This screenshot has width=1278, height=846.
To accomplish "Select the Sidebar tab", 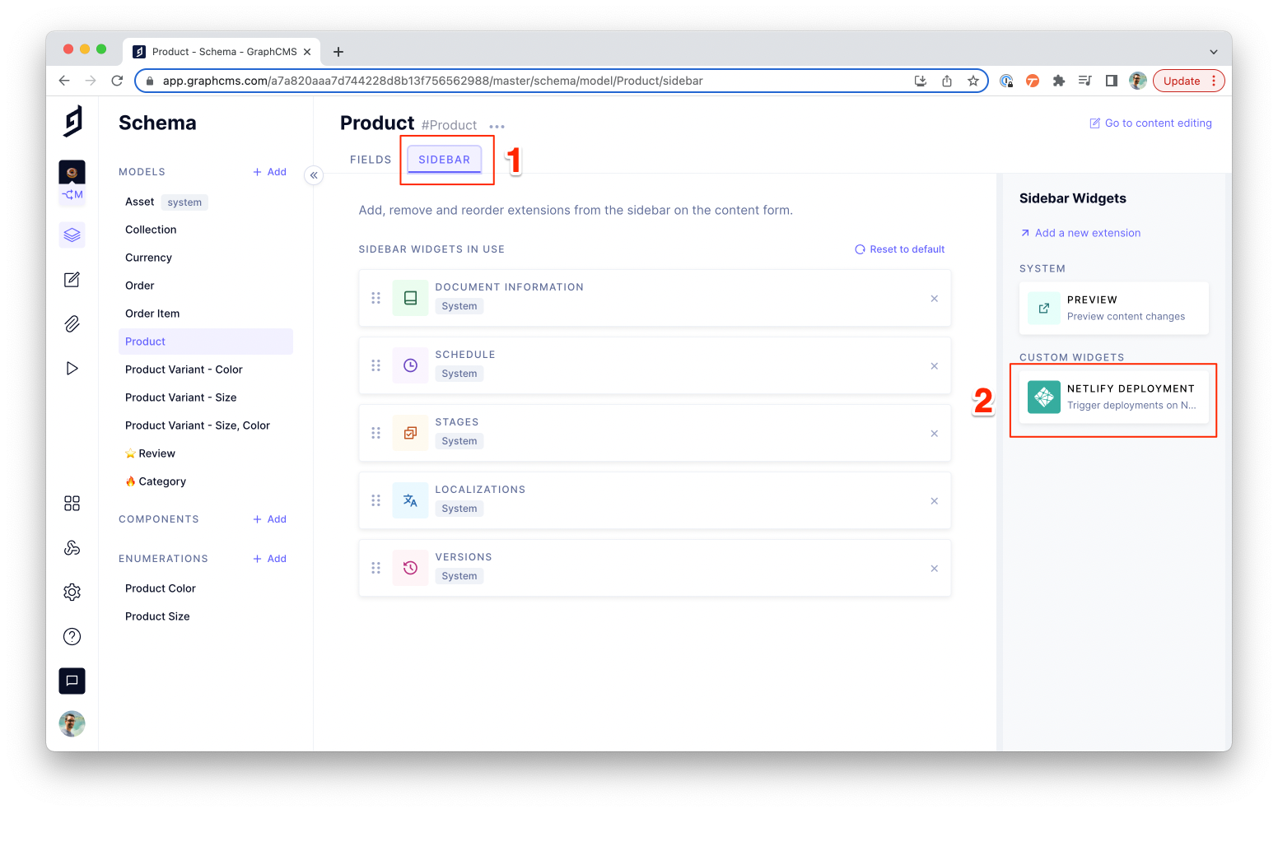I will [x=444, y=160].
